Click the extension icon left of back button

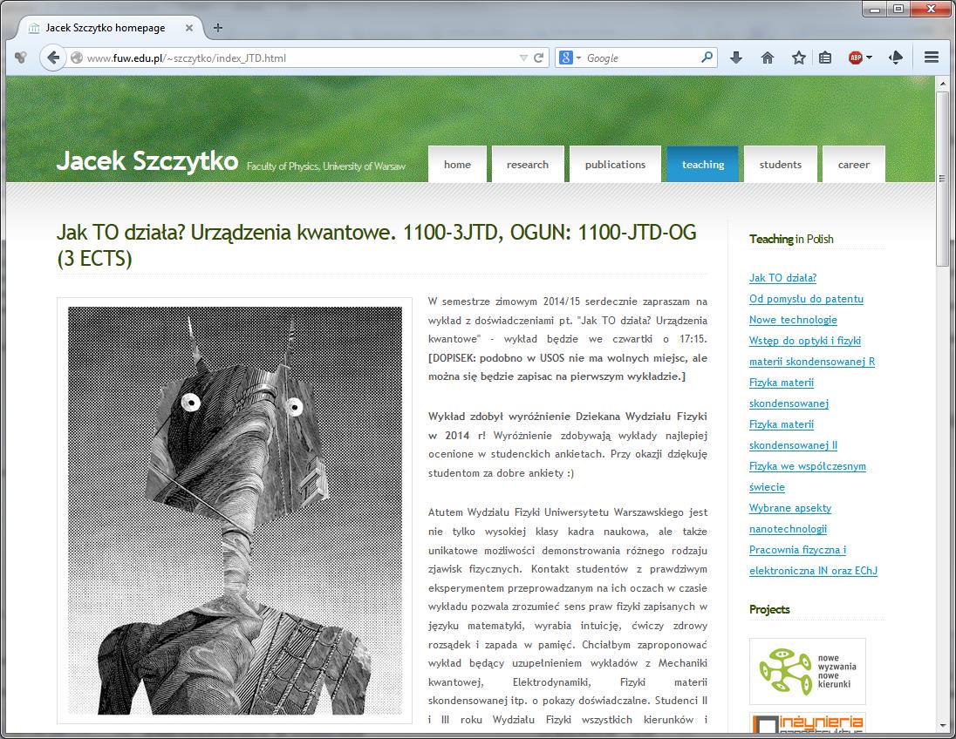pos(21,58)
